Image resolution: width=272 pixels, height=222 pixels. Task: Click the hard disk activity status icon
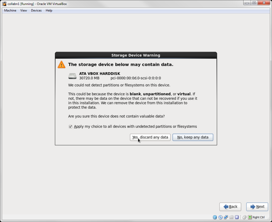pos(215,217)
